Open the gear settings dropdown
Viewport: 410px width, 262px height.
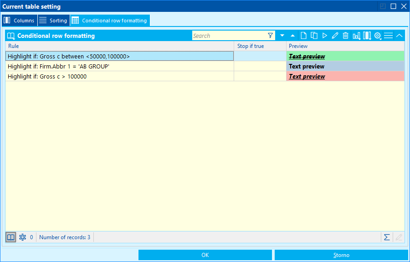coord(378,36)
